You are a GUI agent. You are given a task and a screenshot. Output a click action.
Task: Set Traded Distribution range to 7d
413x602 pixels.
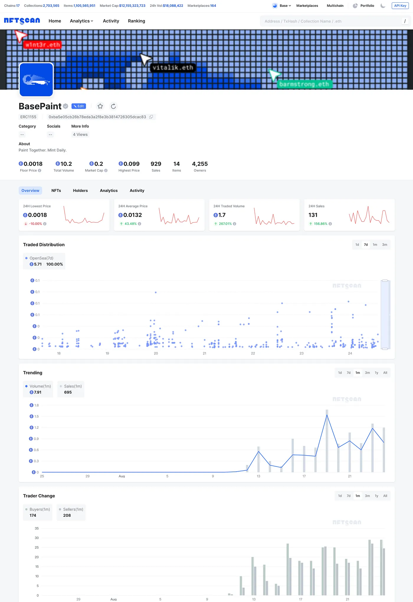(x=366, y=245)
